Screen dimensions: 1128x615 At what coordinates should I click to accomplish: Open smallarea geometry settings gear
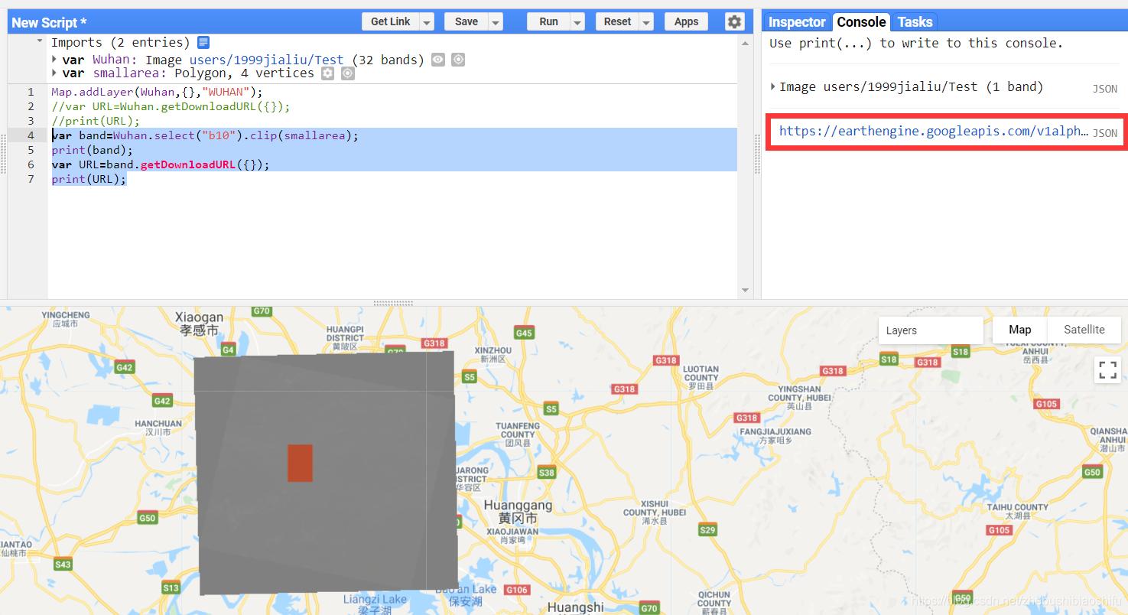coord(327,73)
